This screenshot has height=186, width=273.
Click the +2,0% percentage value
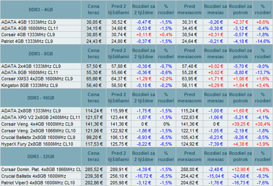click(x=166, y=79)
